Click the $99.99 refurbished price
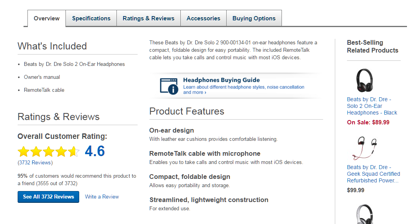416x224 pixels. point(356,190)
